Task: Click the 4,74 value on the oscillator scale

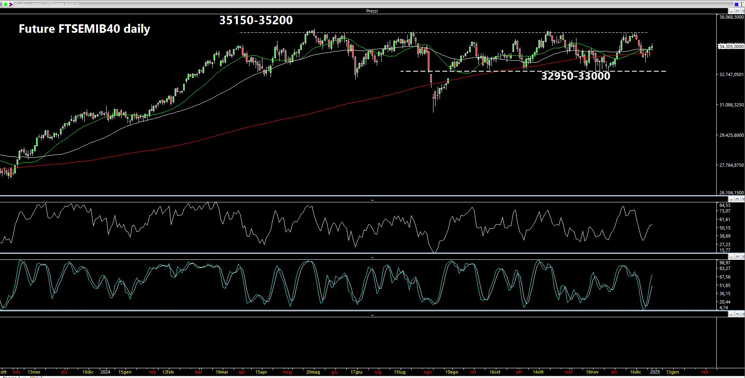Action: click(724, 308)
